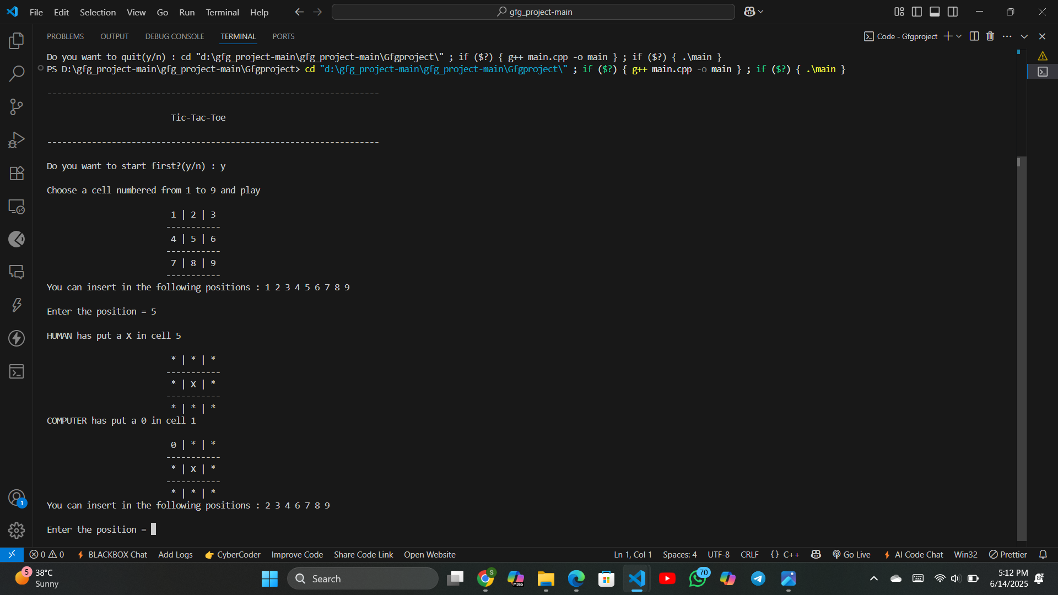Click the gfg_project-main command center search
1058x595 pixels.
pyautogui.click(x=533, y=12)
